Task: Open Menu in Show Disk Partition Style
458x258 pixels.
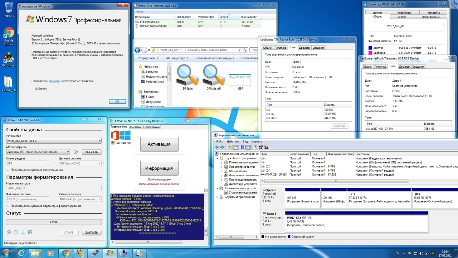Action: pyautogui.click(x=139, y=12)
